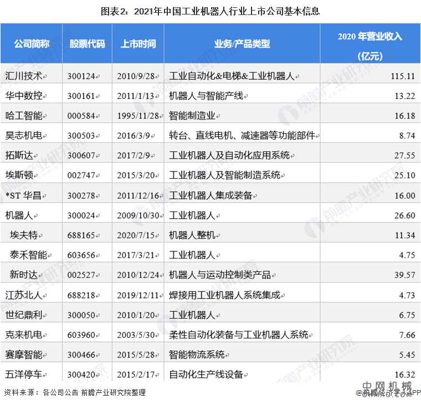The height and width of the screenshot is (404, 421).
Task: Click the header cell 股票代码
Action: coord(88,44)
